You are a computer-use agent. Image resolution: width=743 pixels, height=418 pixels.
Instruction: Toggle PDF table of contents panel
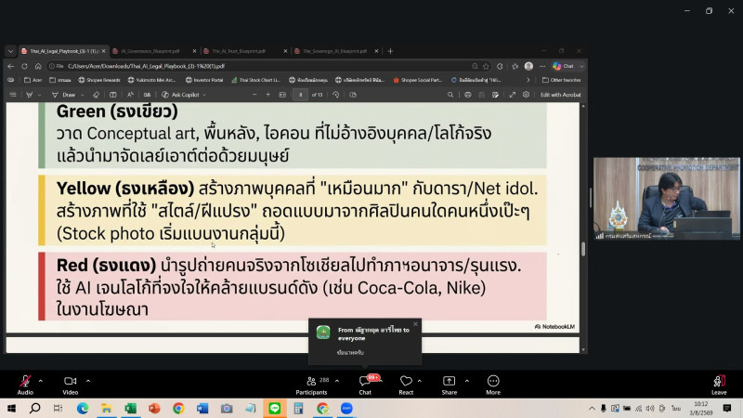point(13,95)
